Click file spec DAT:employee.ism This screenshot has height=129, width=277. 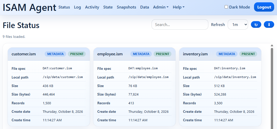[143, 68]
